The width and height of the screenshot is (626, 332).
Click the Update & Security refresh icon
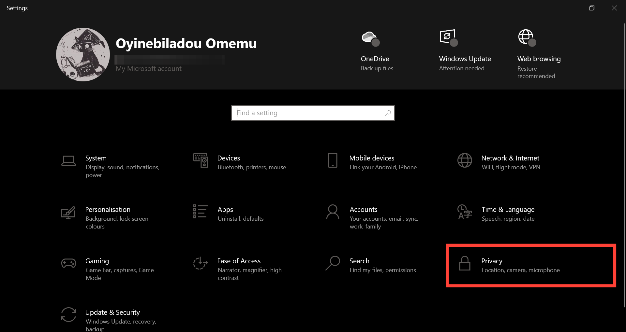(68, 315)
